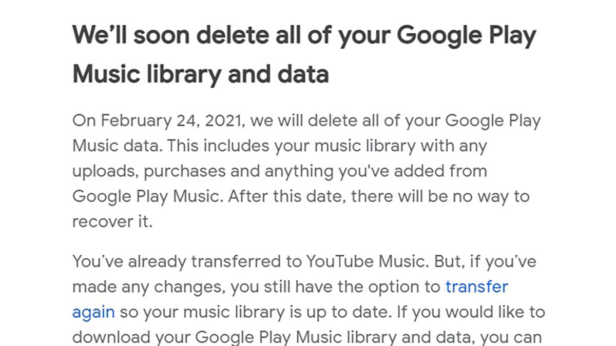Click the words "anything you've added from"
This screenshot has height=346, width=616.
coord(376,171)
